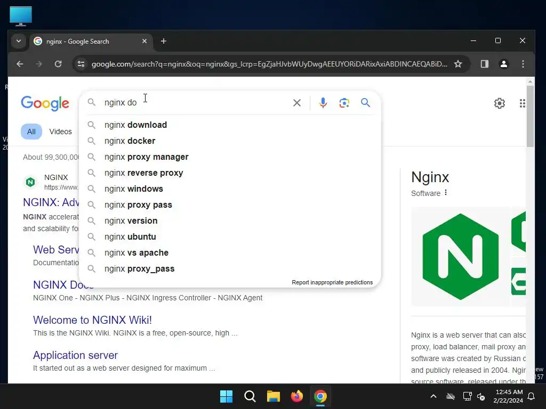Click the browser back arrow
The image size is (546, 409).
(x=20, y=64)
